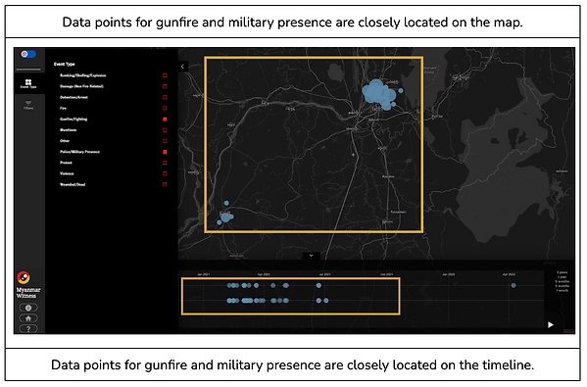Click the home icon button
The width and height of the screenshot is (587, 387).
(x=28, y=318)
